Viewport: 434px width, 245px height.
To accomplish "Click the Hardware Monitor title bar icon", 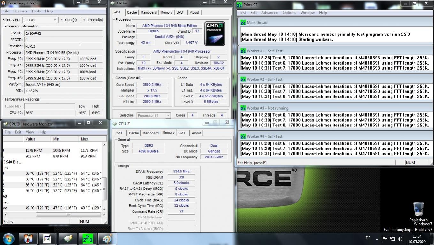I will click(5, 124).
